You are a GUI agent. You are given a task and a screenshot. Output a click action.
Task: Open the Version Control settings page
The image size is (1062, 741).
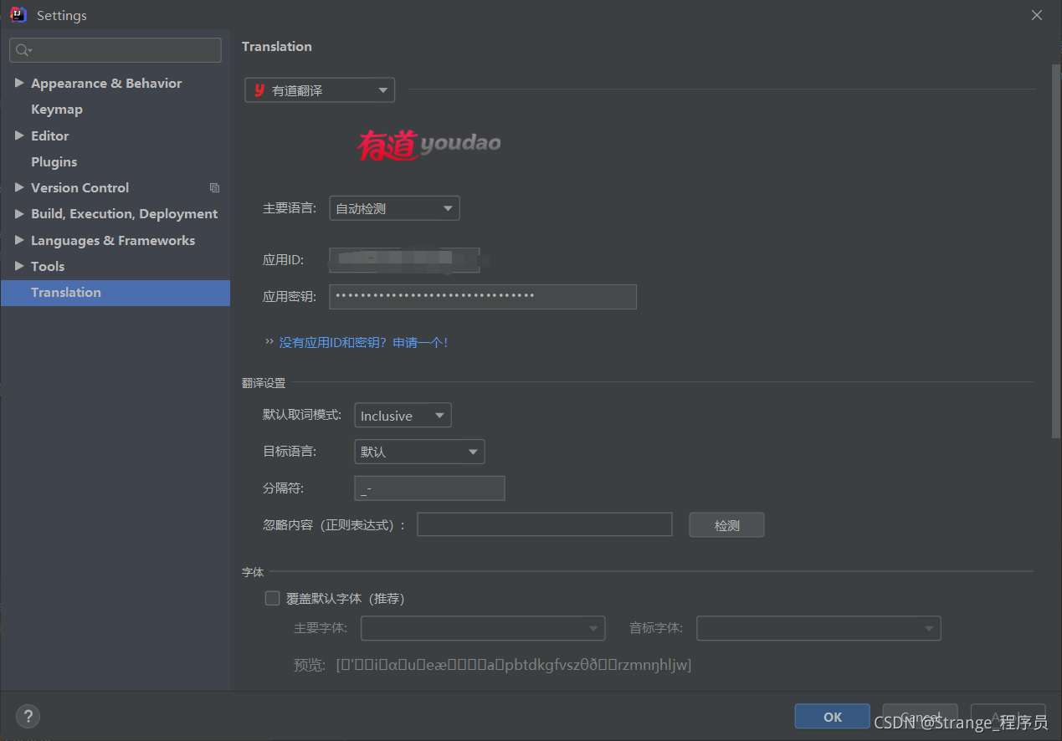coord(80,188)
